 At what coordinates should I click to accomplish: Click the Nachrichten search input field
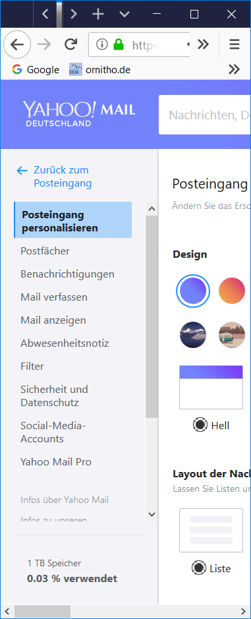pos(205,115)
